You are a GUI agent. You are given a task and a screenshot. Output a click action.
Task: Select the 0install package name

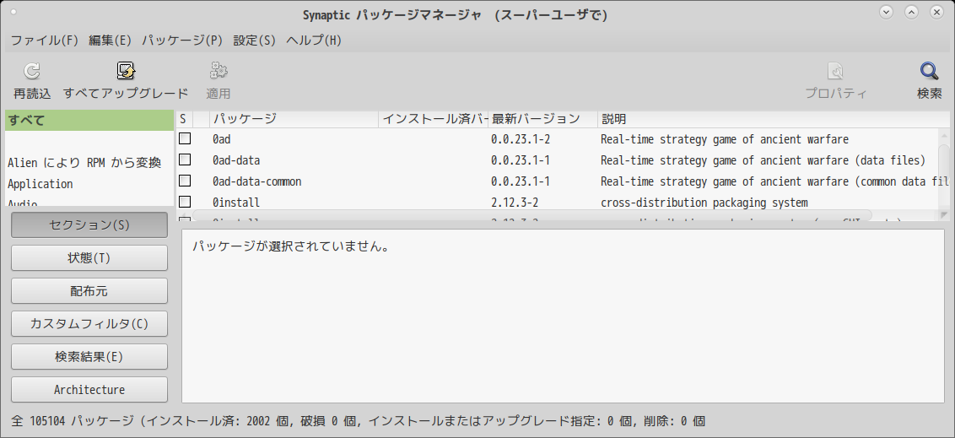236,203
